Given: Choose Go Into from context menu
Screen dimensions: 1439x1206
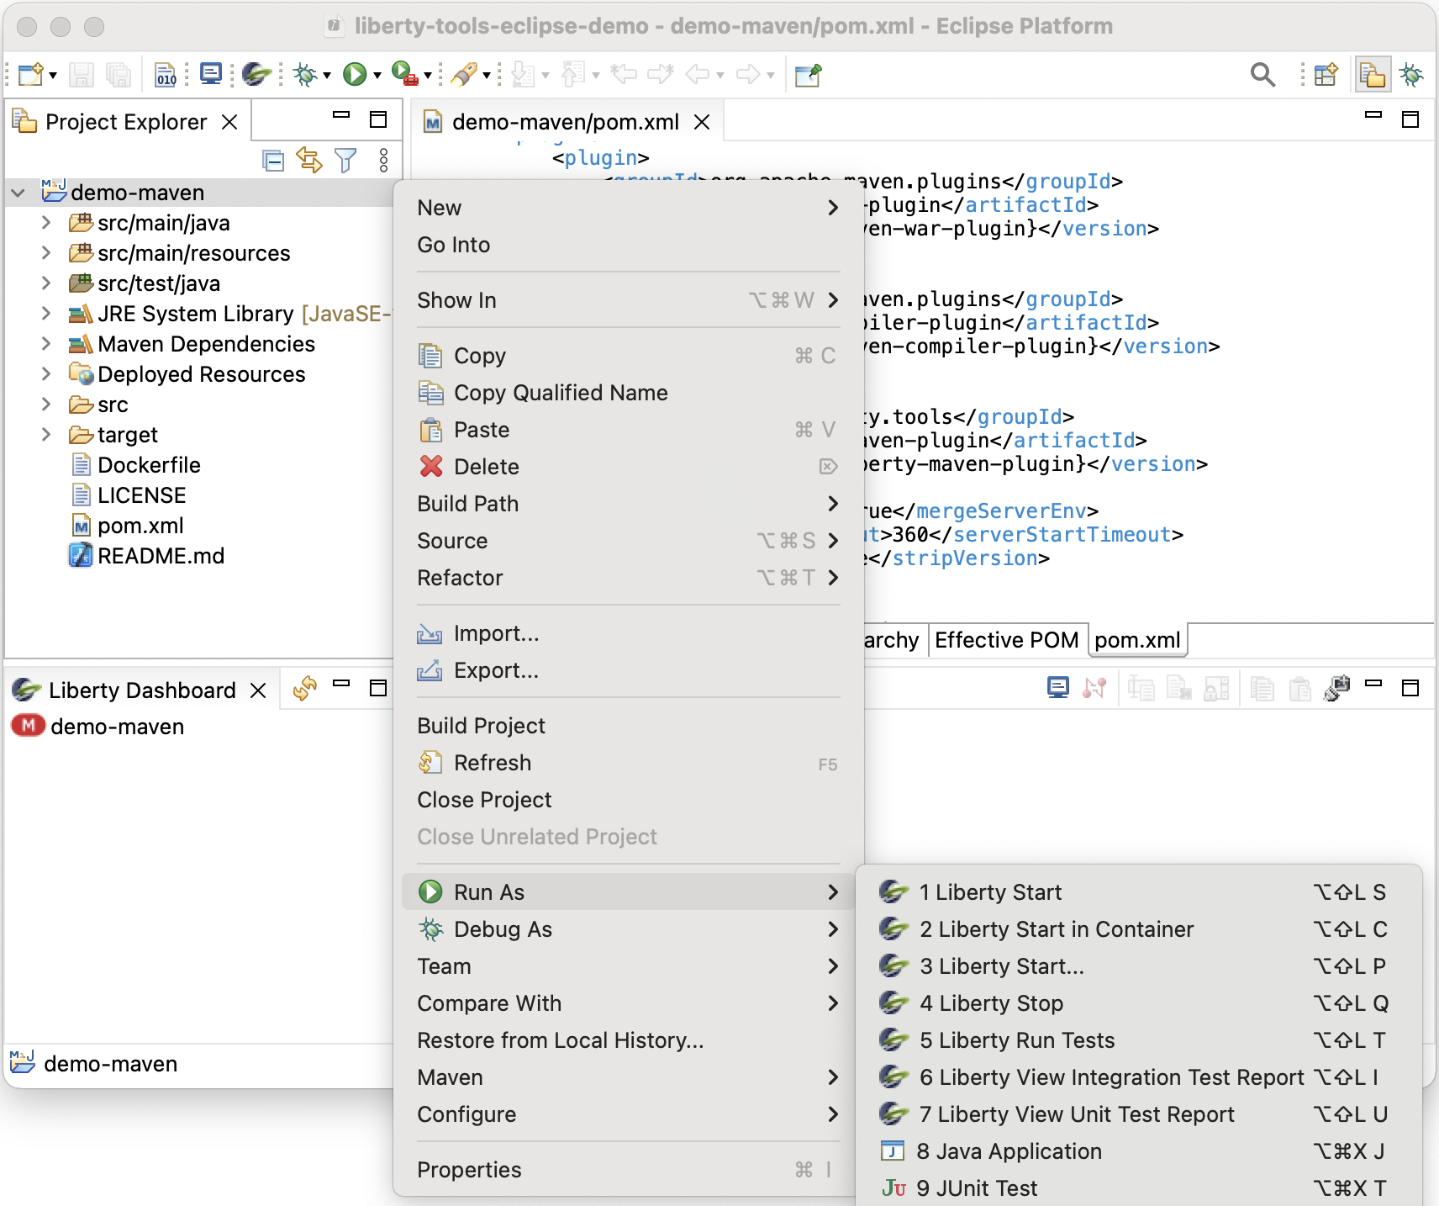Looking at the screenshot, I should pyautogui.click(x=628, y=245).
